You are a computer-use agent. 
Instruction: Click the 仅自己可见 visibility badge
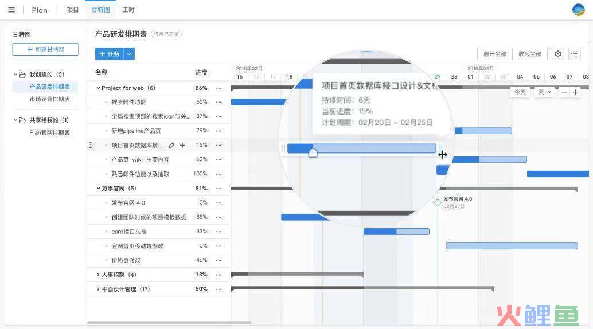click(x=166, y=34)
